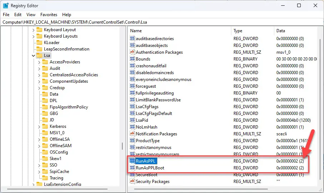The image size is (324, 193).
Task: Click the values pane horizontal scrollbar
Action: (201, 189)
